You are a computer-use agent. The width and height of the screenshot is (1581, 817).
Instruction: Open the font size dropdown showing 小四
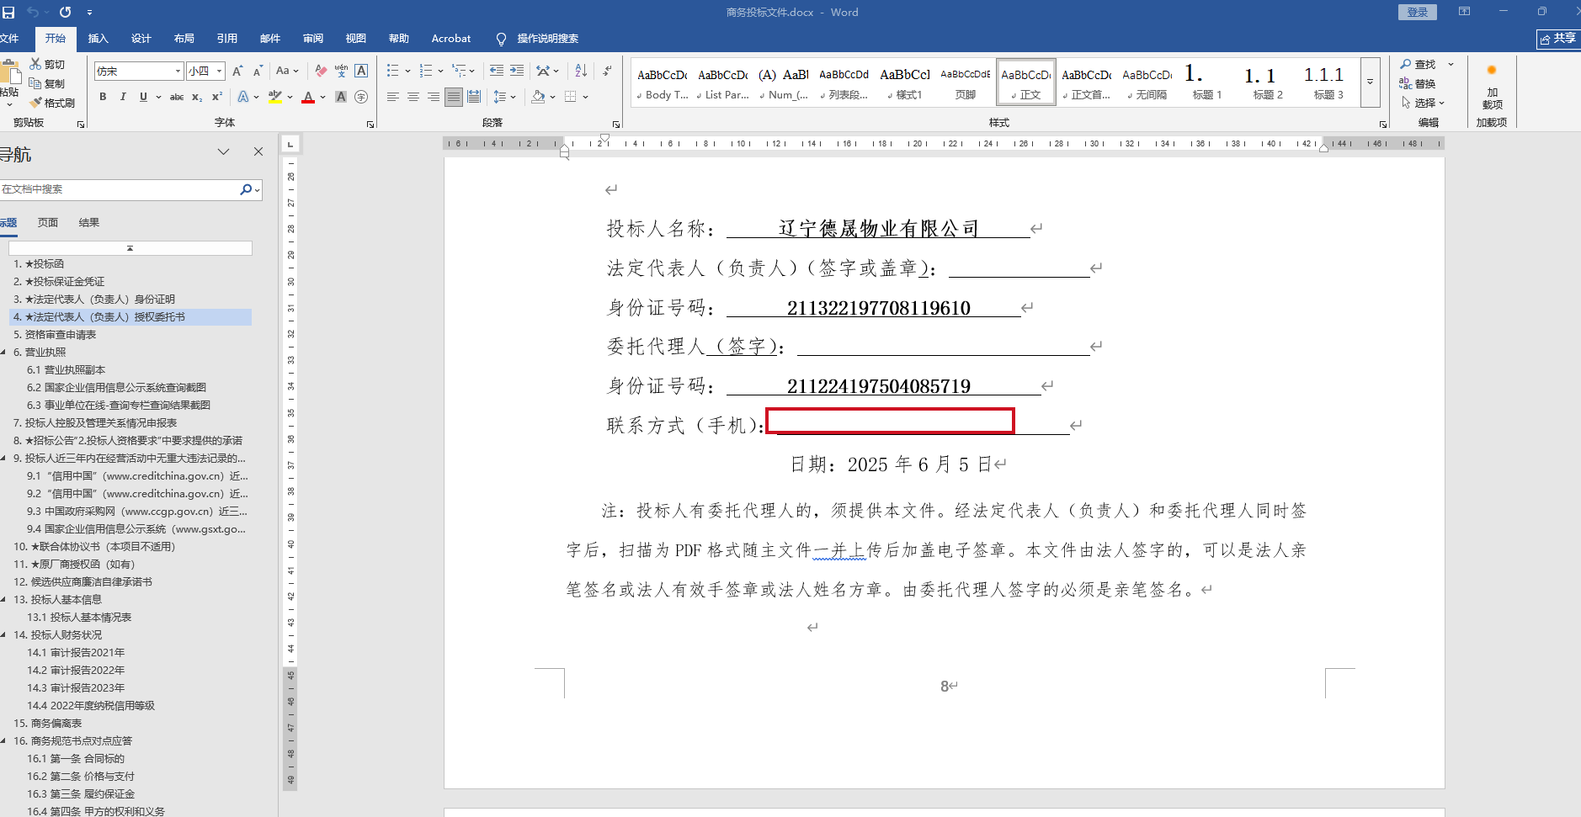[x=205, y=72]
